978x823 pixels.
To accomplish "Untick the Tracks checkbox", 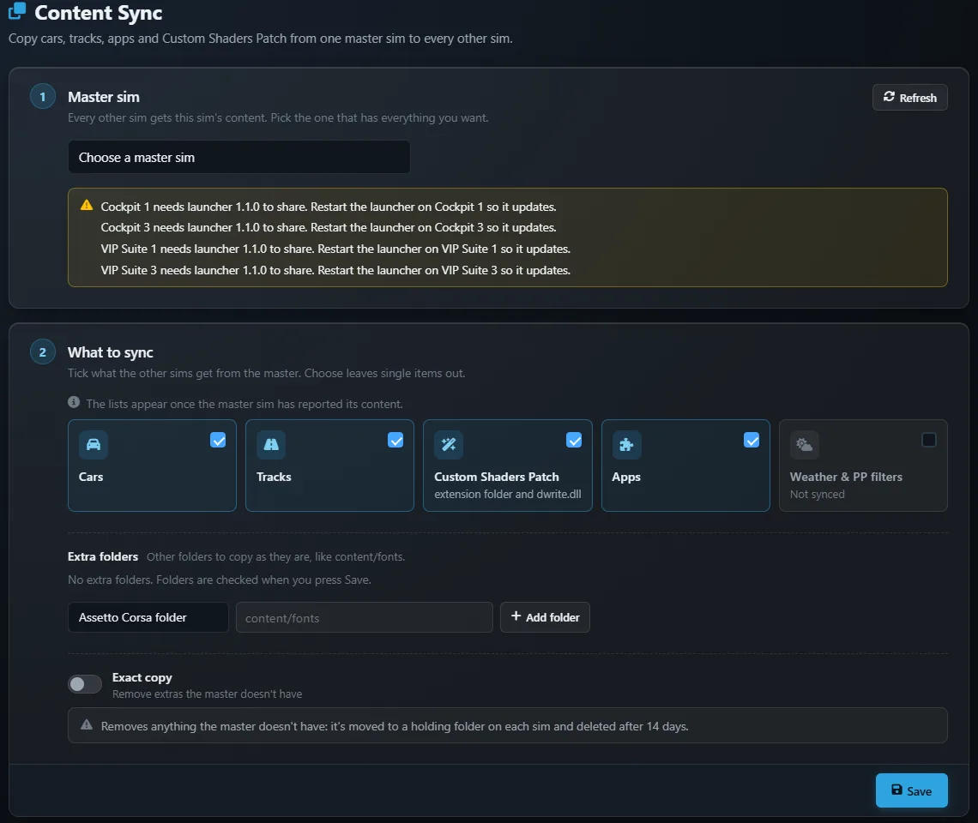I will (x=395, y=440).
